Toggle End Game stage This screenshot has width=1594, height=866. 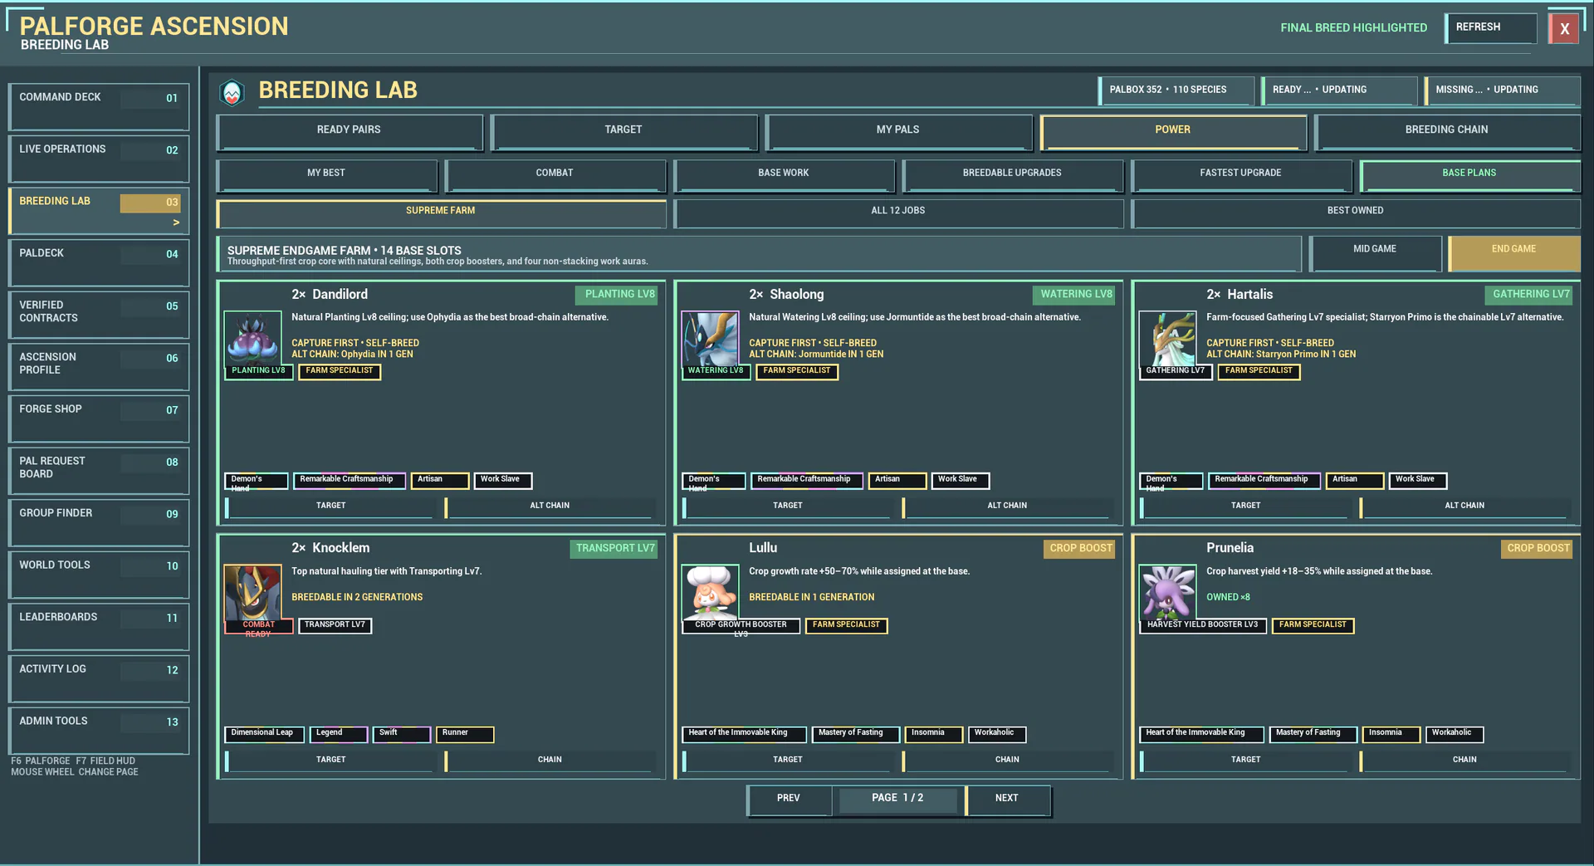[x=1514, y=253]
